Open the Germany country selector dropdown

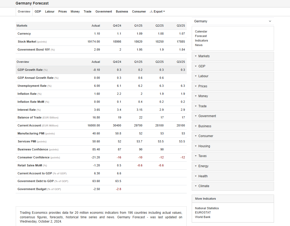click(233, 21)
